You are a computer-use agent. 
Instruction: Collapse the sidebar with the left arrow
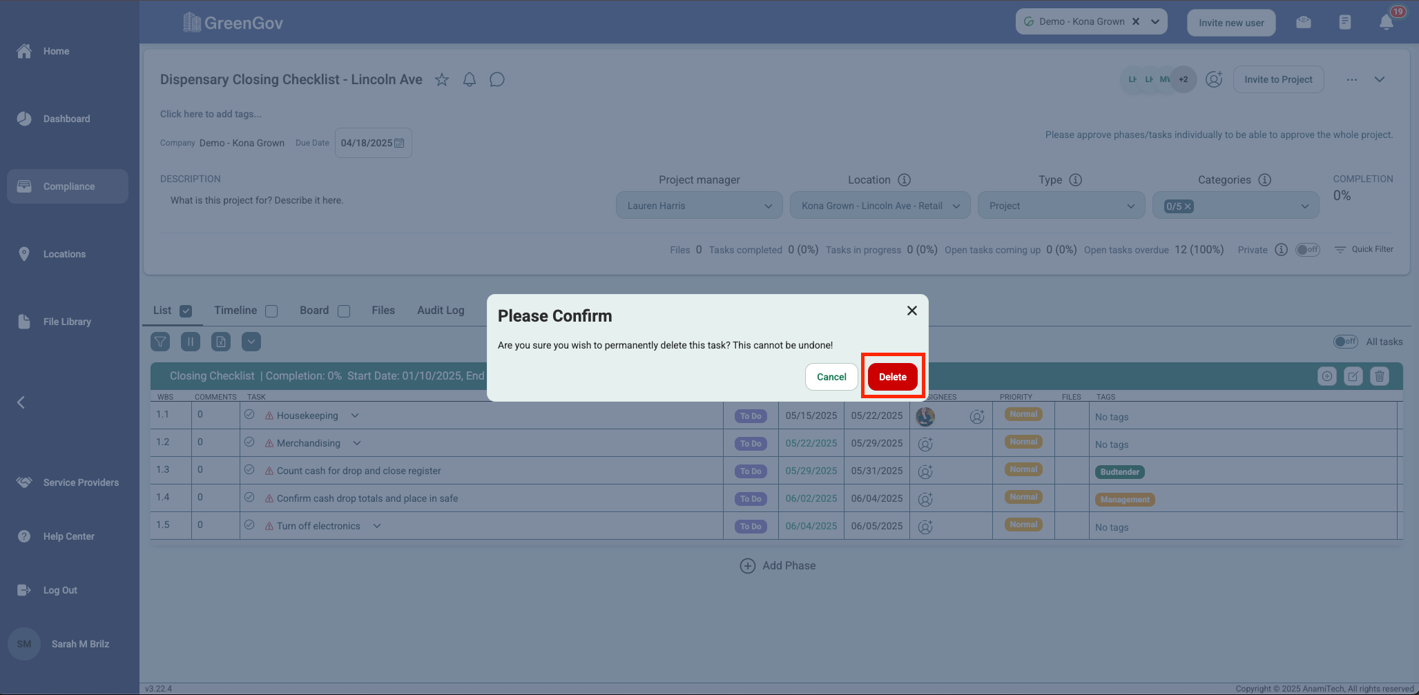21,402
